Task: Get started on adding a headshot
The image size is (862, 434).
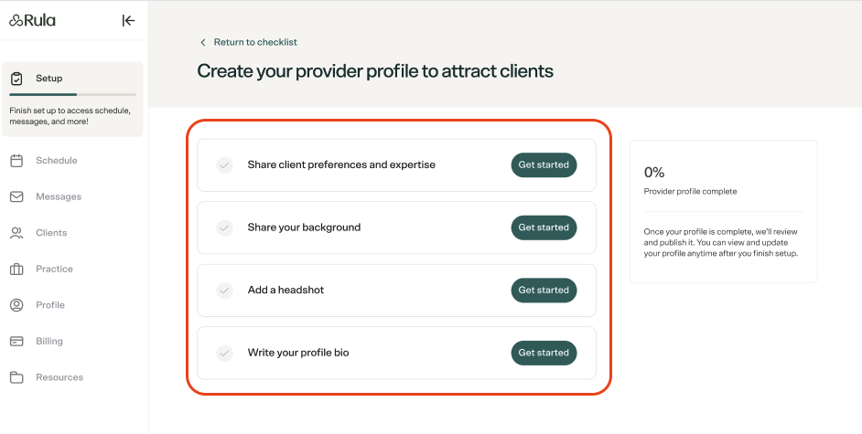Action: point(544,291)
